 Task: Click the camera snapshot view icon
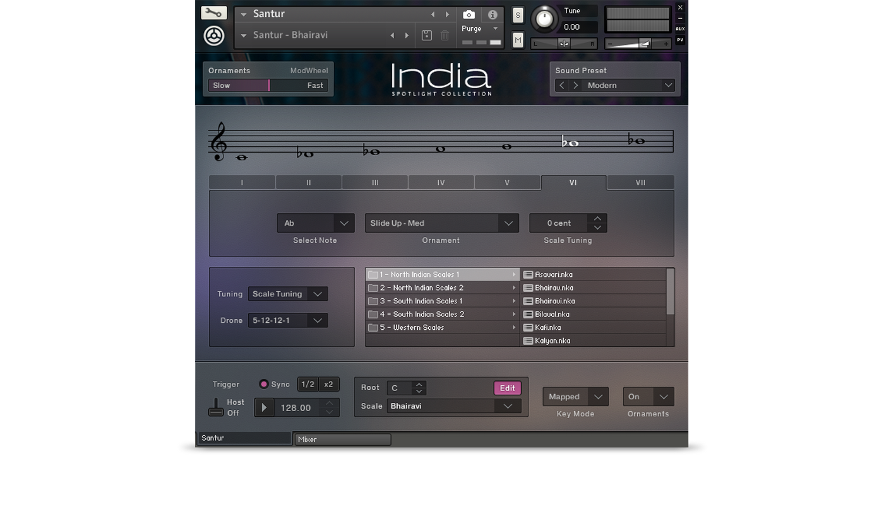pos(469,15)
